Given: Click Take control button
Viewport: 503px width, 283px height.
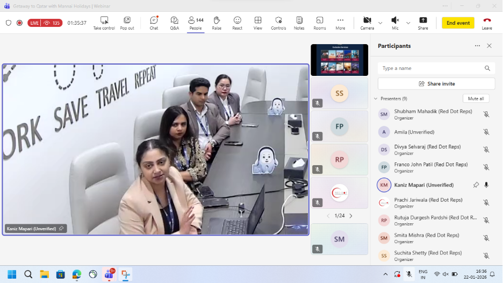Looking at the screenshot, I should coord(104,23).
